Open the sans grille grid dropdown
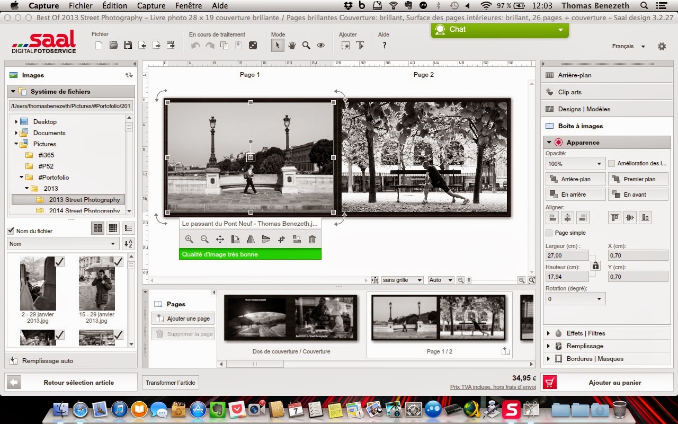 [x=402, y=280]
